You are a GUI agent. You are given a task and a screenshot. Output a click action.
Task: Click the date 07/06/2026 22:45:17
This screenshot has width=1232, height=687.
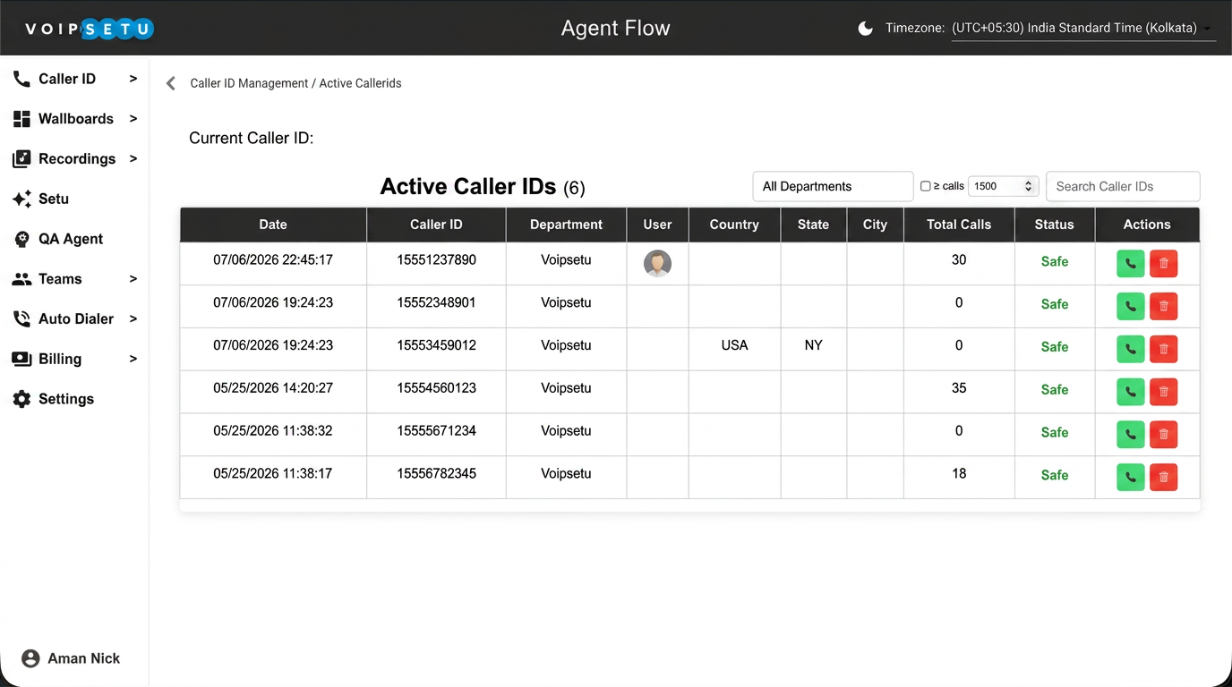[x=273, y=259]
